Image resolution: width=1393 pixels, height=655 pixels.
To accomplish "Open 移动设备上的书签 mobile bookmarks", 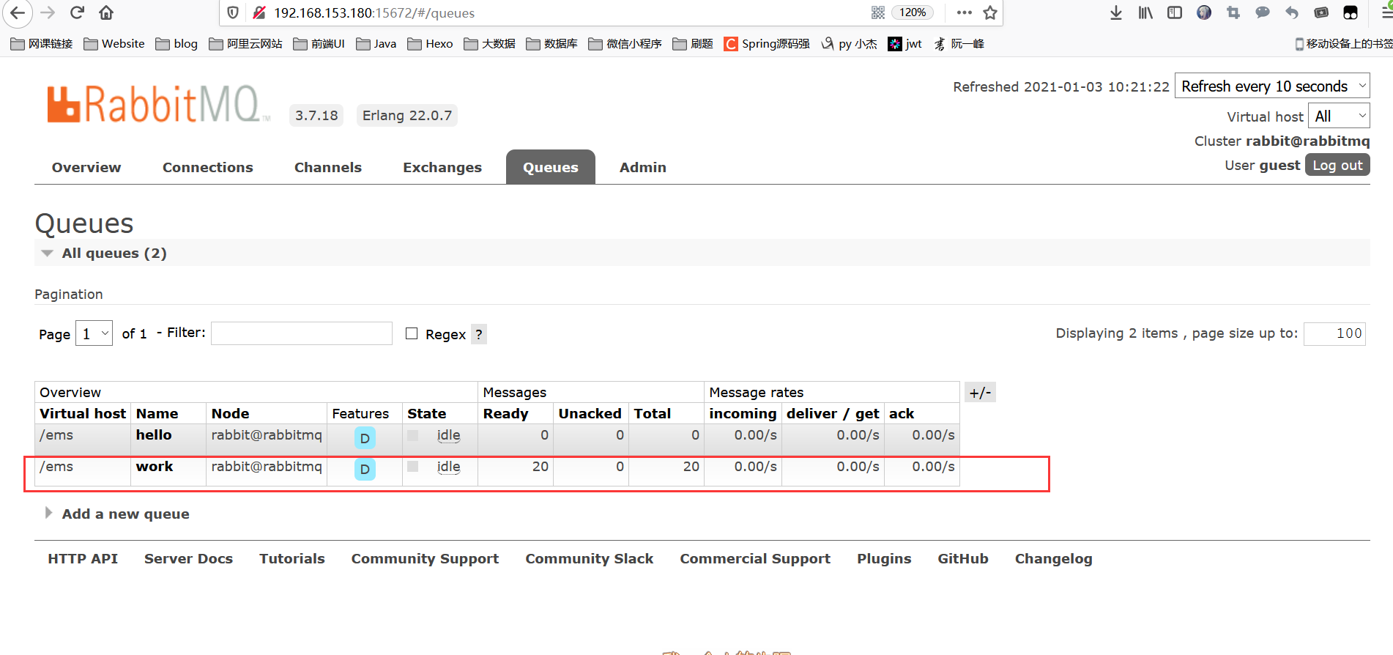I will [1343, 44].
